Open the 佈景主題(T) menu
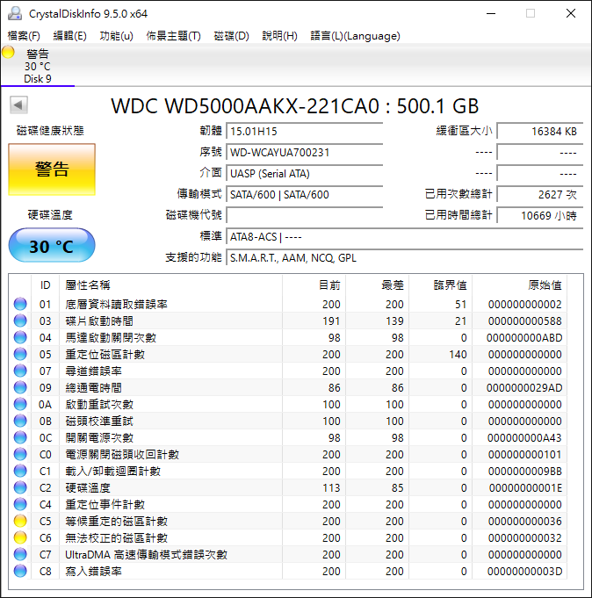 (x=173, y=36)
